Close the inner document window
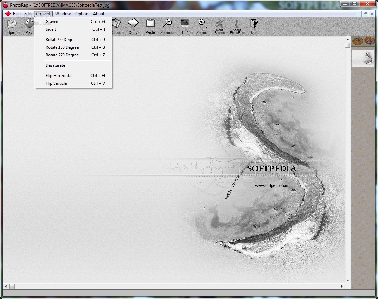The height and width of the screenshot is (299, 378). pyautogui.click(x=372, y=14)
